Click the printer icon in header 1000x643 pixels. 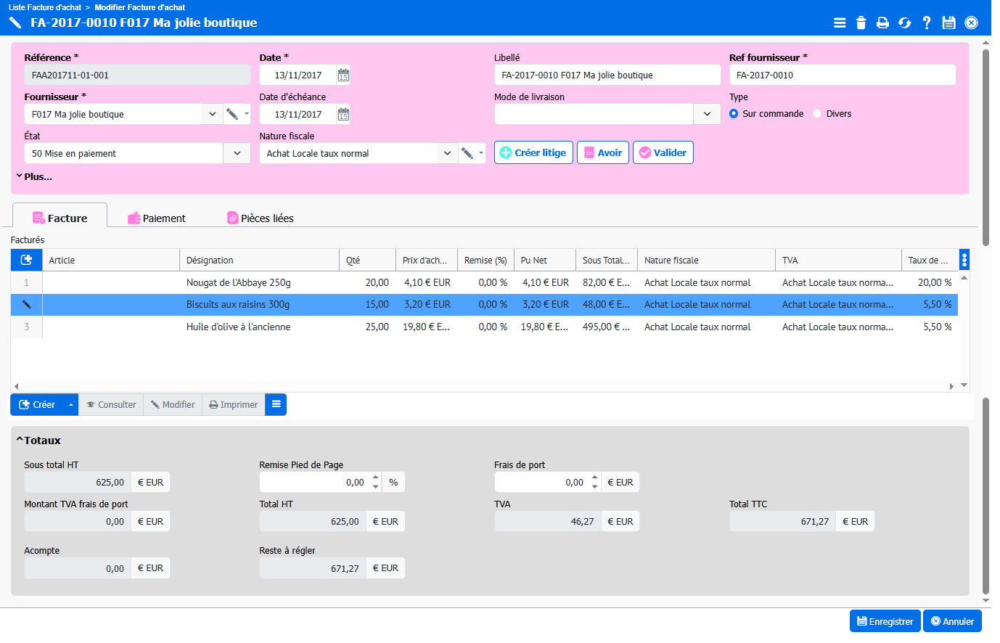coord(882,22)
